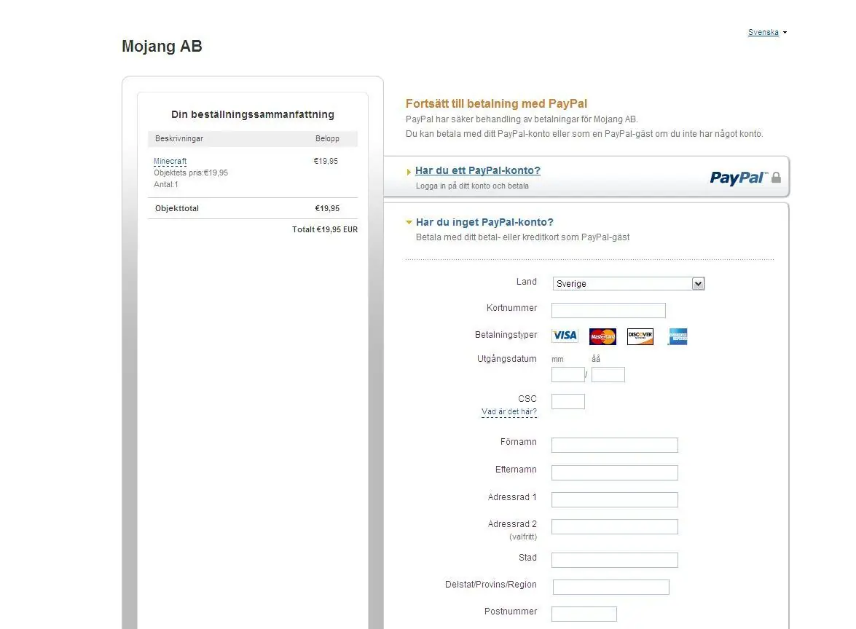Screen dimensions: 856x629
Task: Click the PayPal logo
Action: coord(739,178)
